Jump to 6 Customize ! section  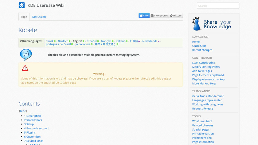click(x=33, y=137)
